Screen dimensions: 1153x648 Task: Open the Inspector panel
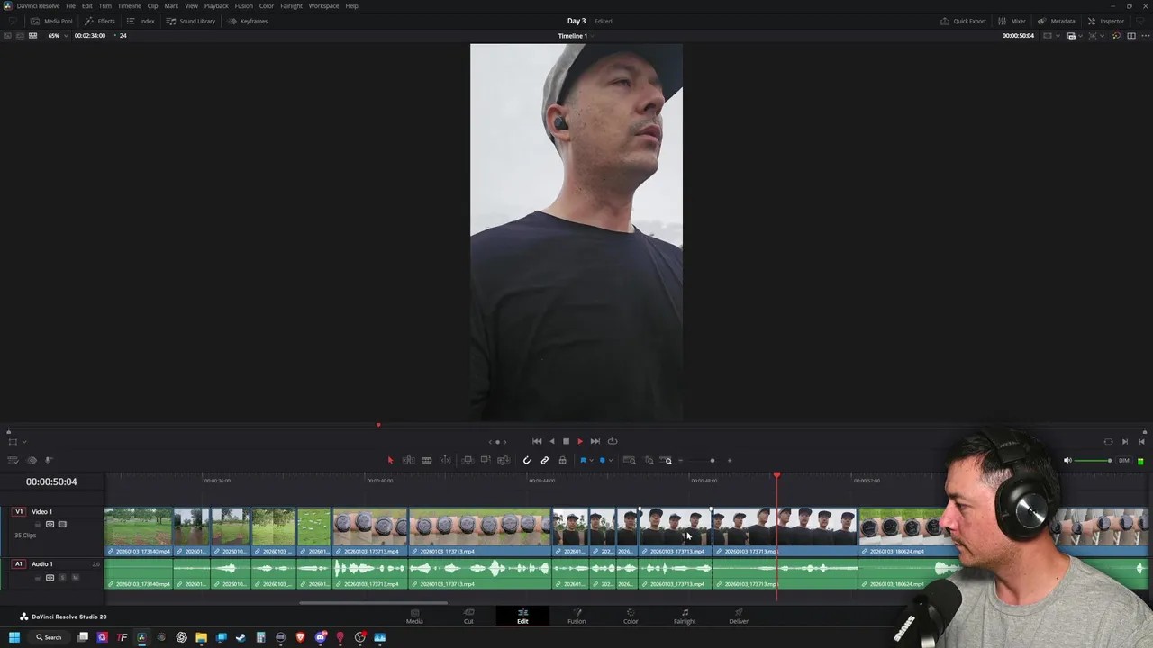tap(1106, 21)
